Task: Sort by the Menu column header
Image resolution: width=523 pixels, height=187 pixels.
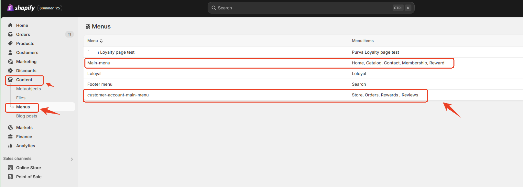Action: pyautogui.click(x=95, y=41)
